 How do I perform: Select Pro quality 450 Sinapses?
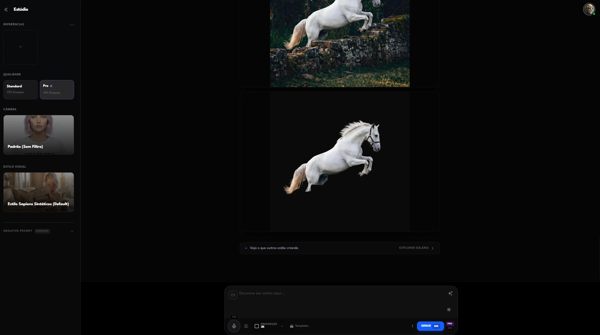pos(57,89)
